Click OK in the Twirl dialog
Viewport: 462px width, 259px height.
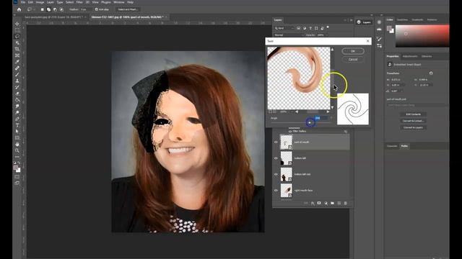[x=353, y=51]
